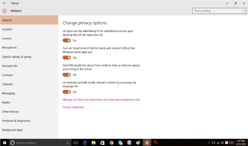
Task: Launch Google Chrome from the taskbar
Action: point(111,143)
